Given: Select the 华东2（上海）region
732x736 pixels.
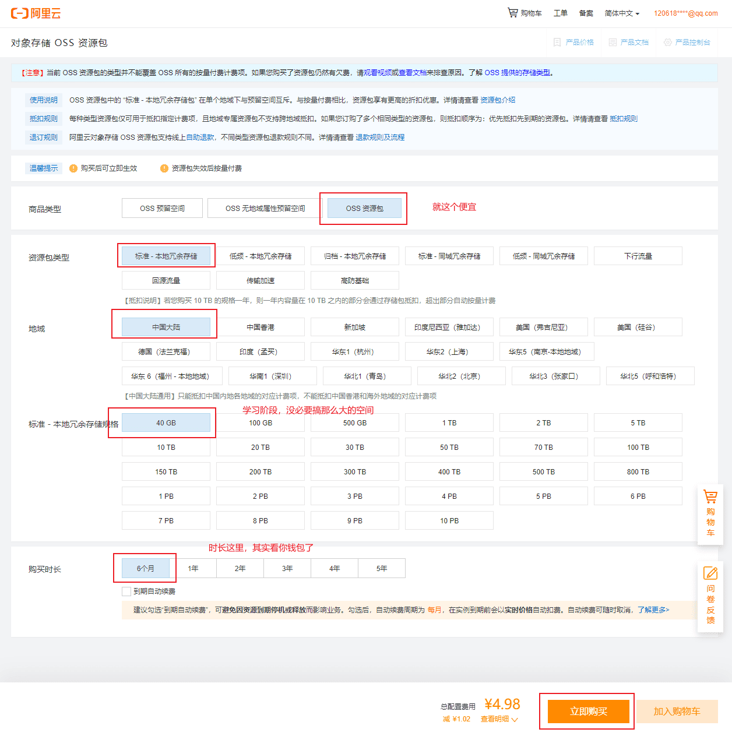Looking at the screenshot, I should pos(449,351).
